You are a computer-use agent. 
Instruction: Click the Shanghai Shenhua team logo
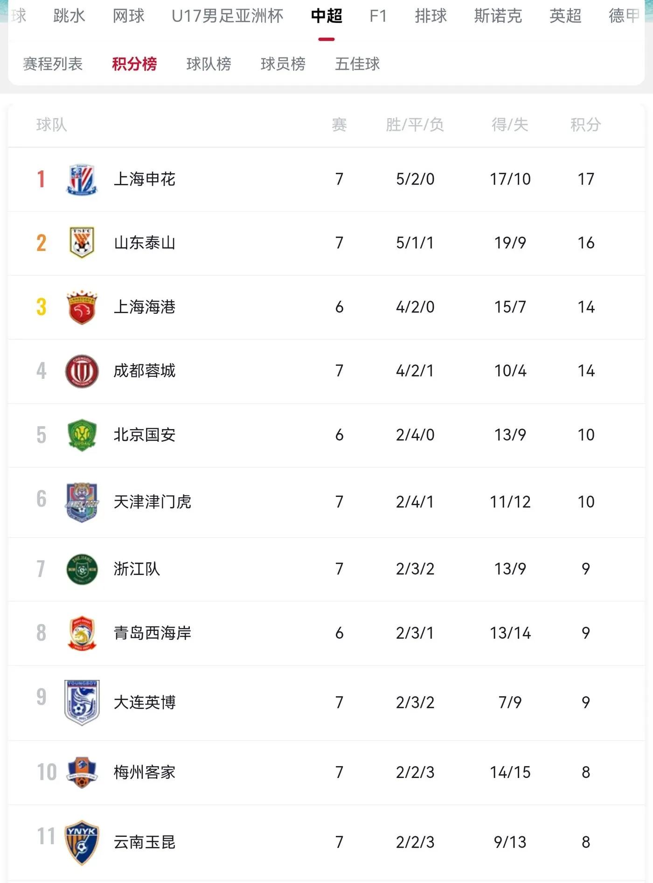pyautogui.click(x=82, y=179)
